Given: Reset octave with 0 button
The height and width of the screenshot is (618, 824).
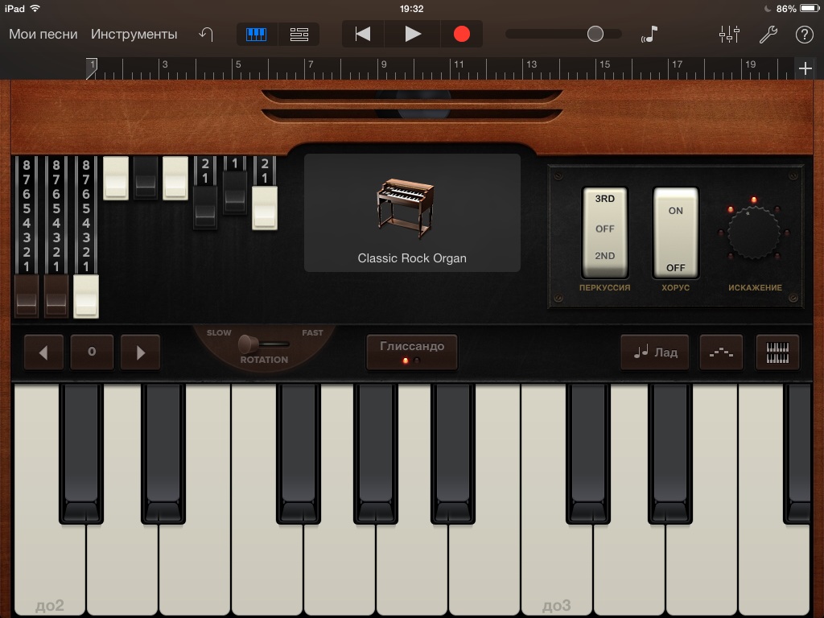Looking at the screenshot, I should 92,352.
